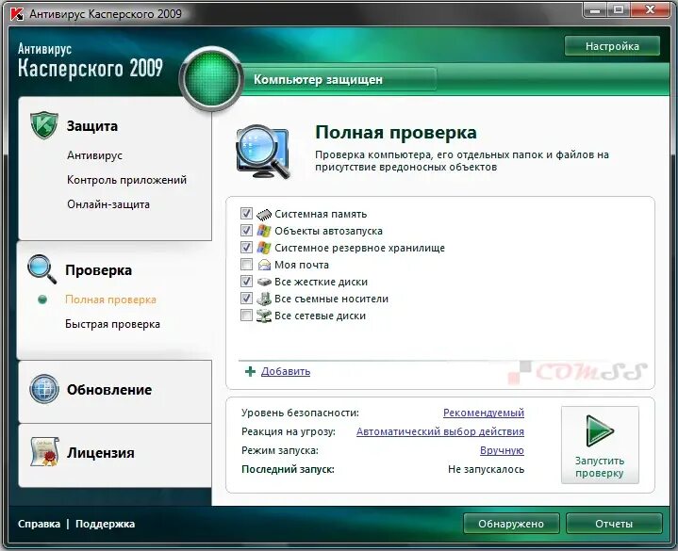Open the Обнаружено button
The height and width of the screenshot is (551, 678).
coord(511,524)
